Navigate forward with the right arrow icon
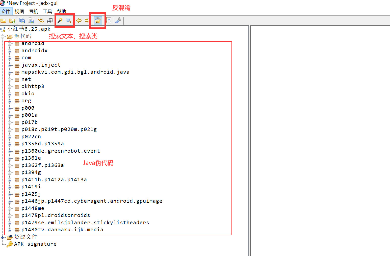Image resolution: width=390 pixels, height=256 pixels. coord(87,21)
